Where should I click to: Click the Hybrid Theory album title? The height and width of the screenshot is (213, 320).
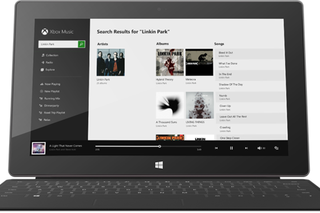coord(165,79)
